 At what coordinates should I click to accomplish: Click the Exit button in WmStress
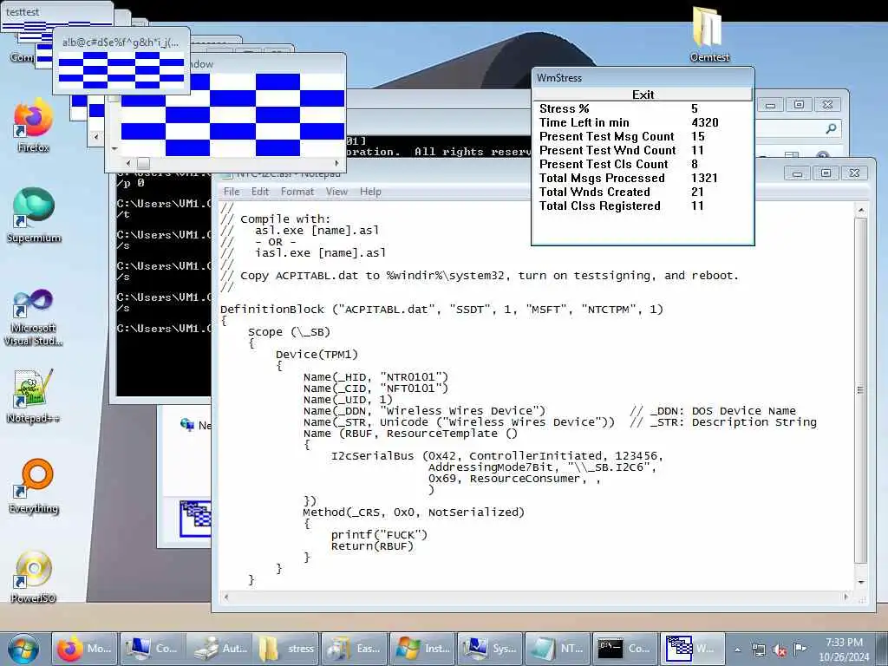tap(643, 95)
